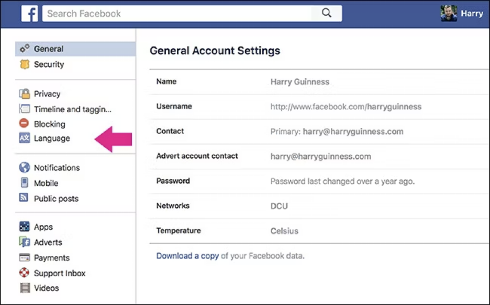This screenshot has width=490, height=305.
Task: Click the Support Inbox lifebuoy icon
Action: tap(25, 273)
